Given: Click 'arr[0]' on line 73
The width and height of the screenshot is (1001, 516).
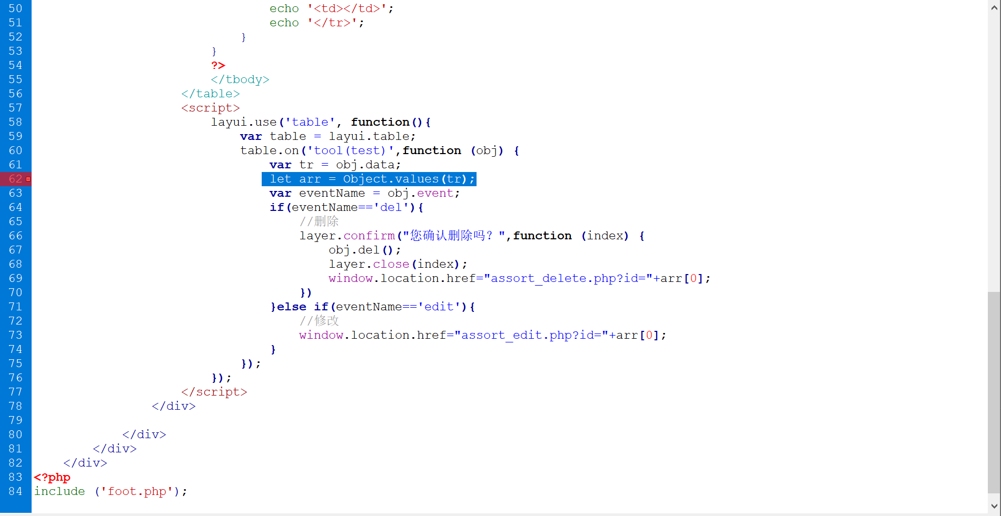Looking at the screenshot, I should pyautogui.click(x=638, y=335).
